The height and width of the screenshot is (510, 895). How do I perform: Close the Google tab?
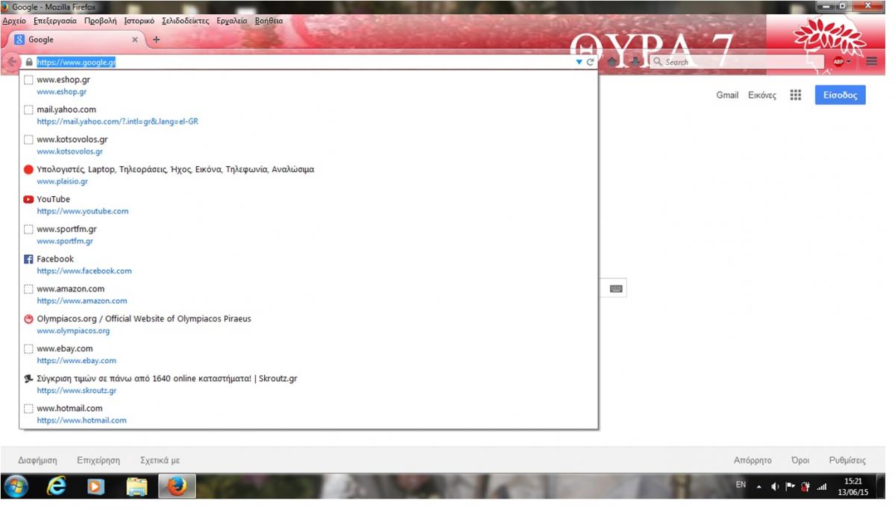pos(135,40)
